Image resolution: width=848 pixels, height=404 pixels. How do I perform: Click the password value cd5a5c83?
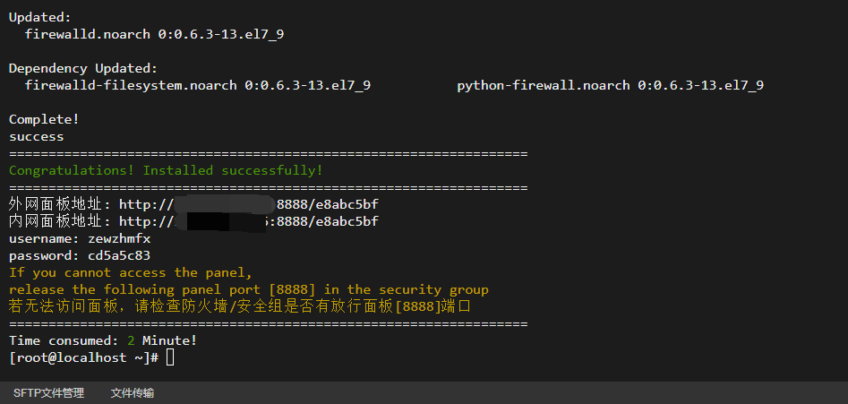tap(119, 255)
